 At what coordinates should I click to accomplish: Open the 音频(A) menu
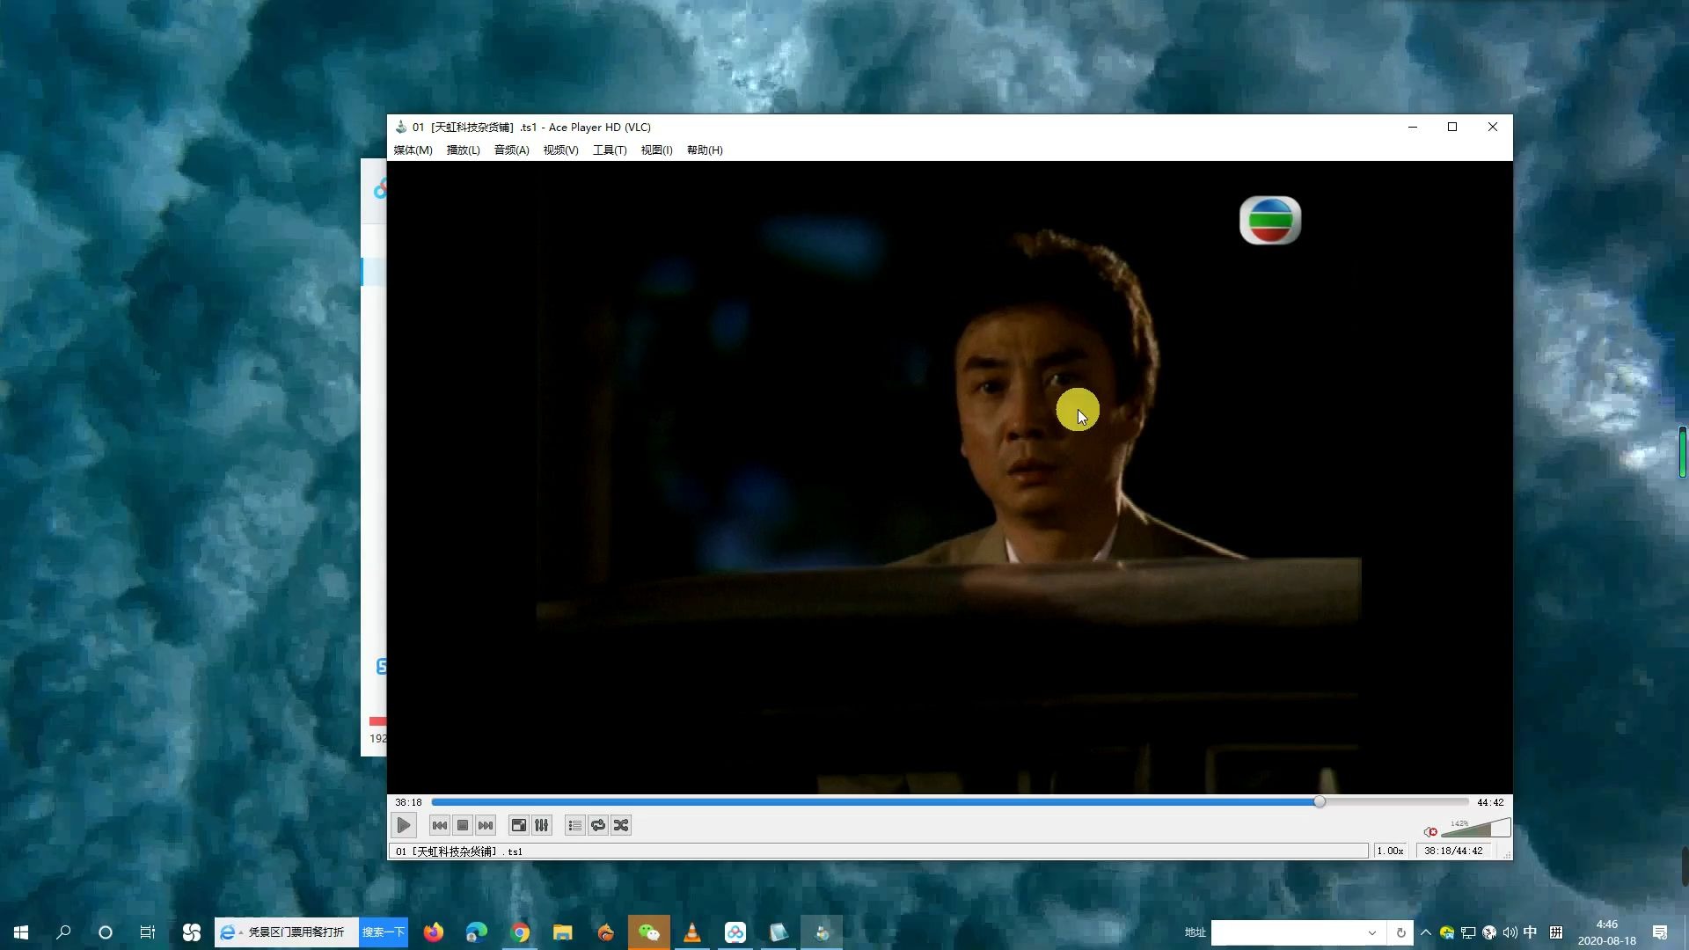point(511,150)
